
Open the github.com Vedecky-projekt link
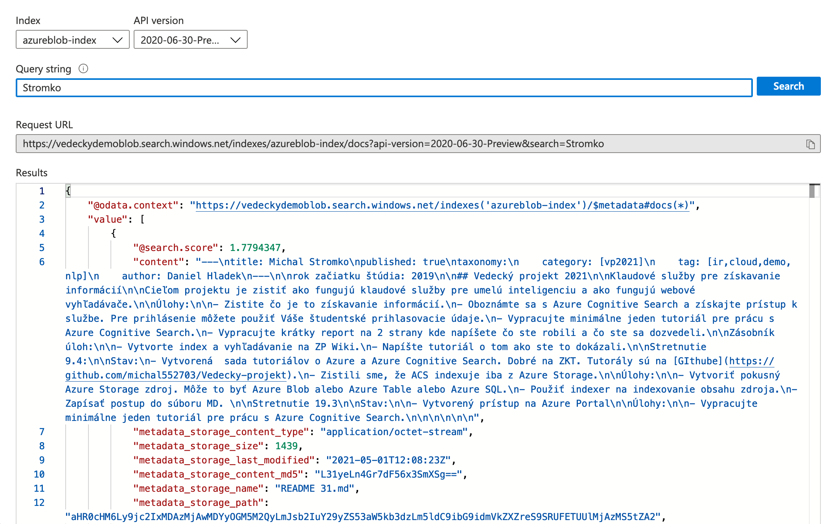pyautogui.click(x=176, y=375)
